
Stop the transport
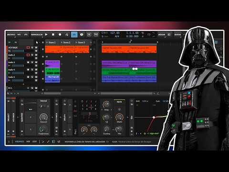click(53, 34)
